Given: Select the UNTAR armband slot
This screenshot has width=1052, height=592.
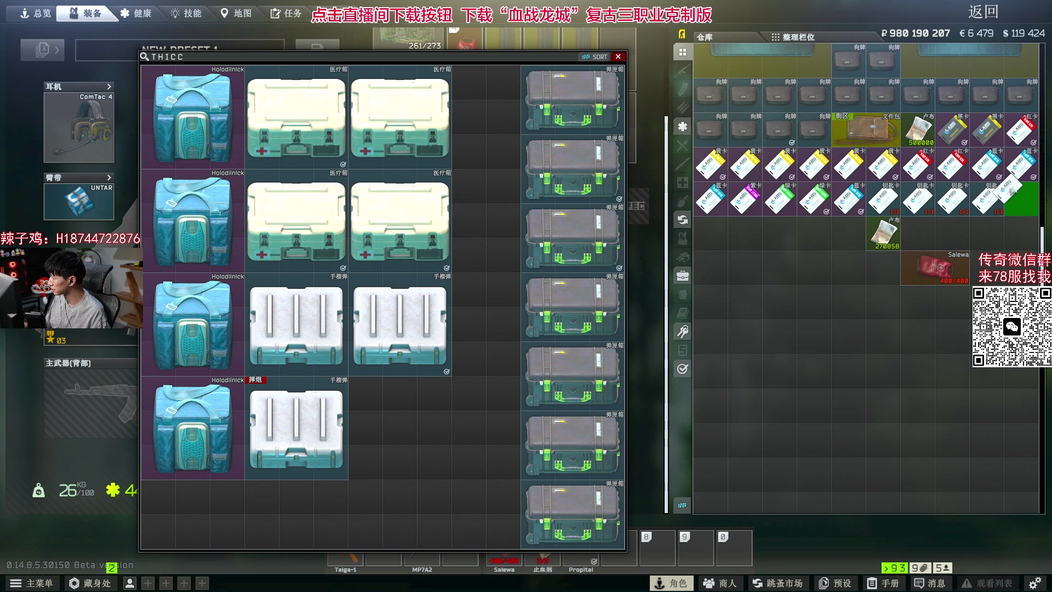Looking at the screenshot, I should (79, 201).
